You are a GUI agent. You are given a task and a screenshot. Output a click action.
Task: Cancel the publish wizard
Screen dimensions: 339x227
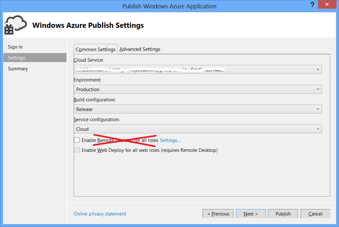(315, 214)
